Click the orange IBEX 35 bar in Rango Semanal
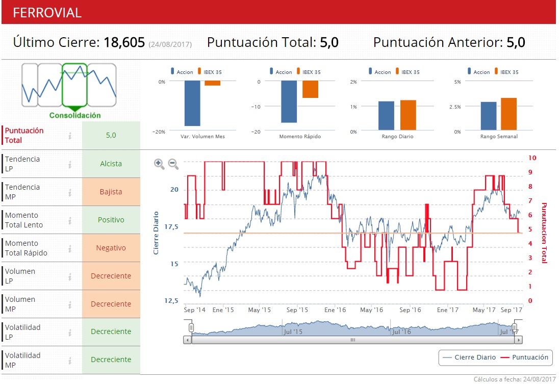Viewport: 560px width, 384px height. [508, 114]
